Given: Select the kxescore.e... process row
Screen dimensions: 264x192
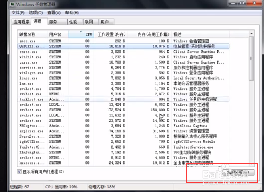Looking at the screenshot, I should 123,163.
